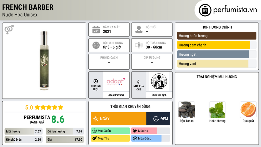This screenshot has width=261, height=147.
Task: Select the Quả quýt note image
Action: point(248,110)
